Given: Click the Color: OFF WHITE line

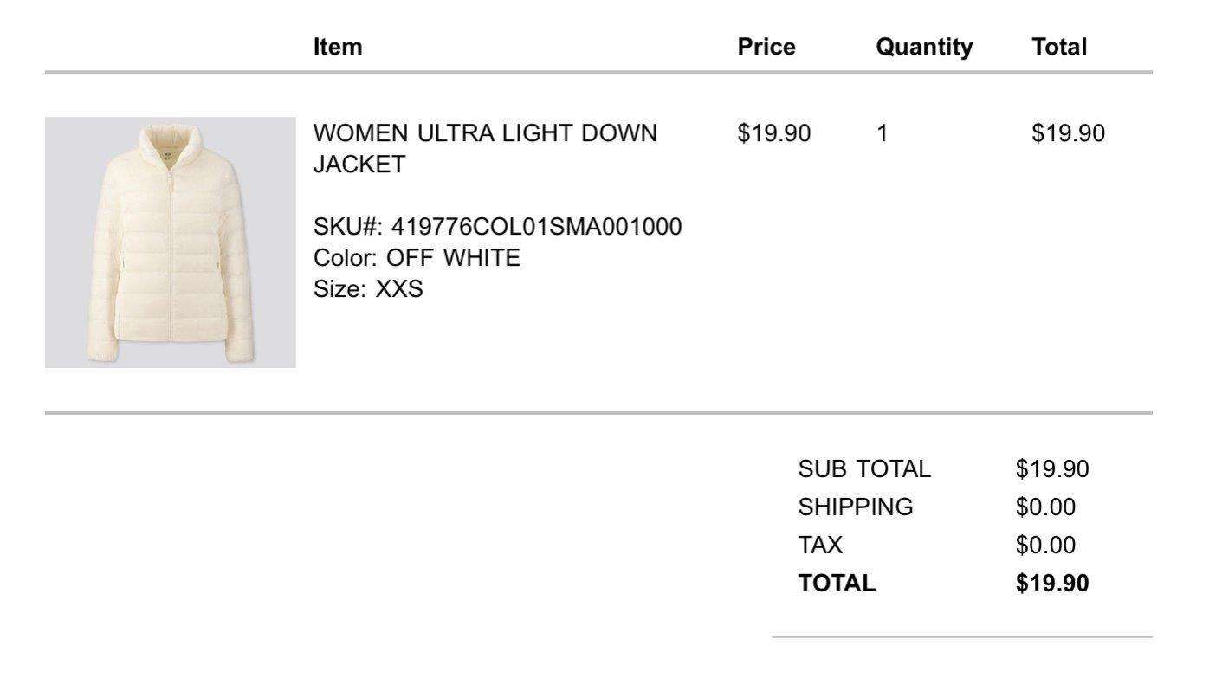Looking at the screenshot, I should (x=417, y=258).
